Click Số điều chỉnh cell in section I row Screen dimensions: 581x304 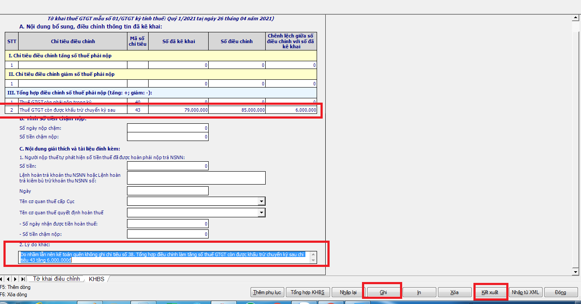237,65
